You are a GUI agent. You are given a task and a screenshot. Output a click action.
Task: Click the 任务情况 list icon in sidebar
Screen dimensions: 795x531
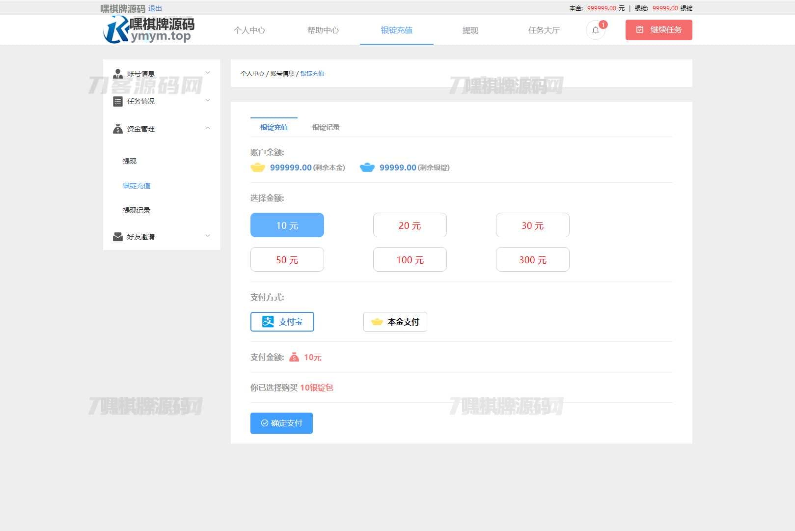[118, 101]
